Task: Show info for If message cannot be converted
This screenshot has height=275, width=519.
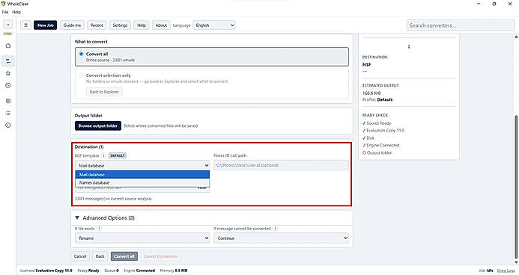Action: pos(276,229)
